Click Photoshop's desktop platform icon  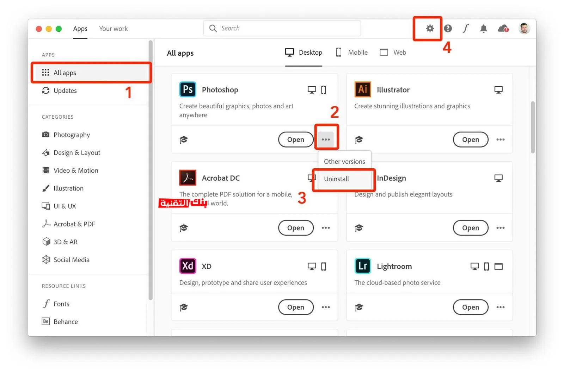(312, 90)
